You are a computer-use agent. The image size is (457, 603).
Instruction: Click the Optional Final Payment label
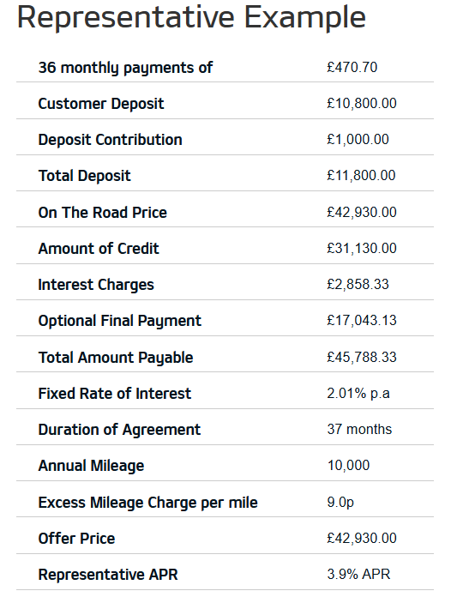(119, 321)
